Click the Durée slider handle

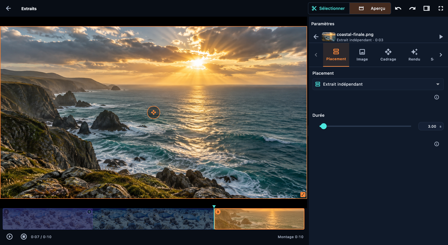click(324, 126)
